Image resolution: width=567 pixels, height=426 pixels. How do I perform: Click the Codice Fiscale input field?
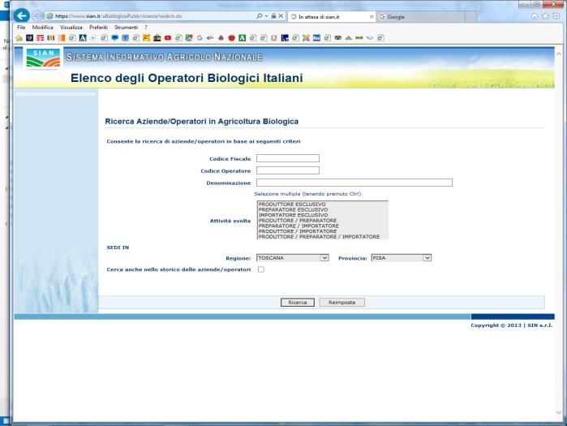point(287,158)
